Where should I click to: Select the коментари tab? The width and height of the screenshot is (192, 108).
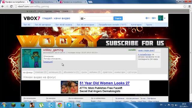point(120,72)
